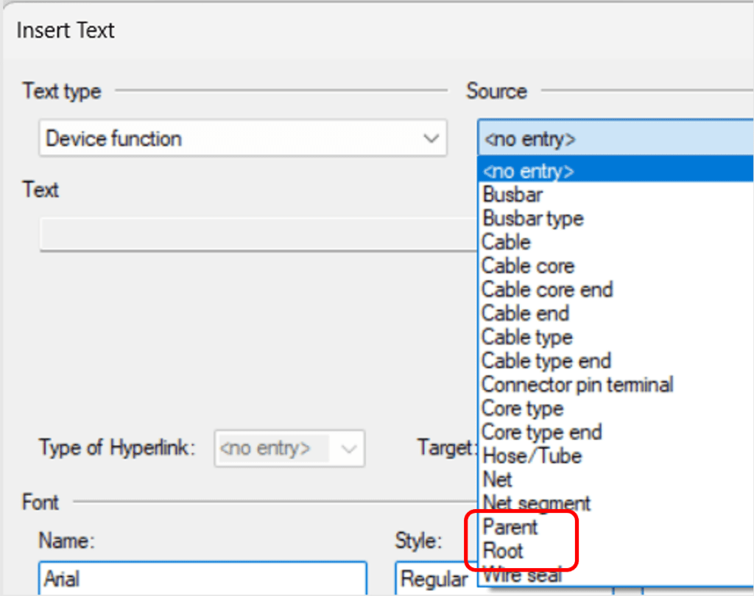Pick Cable core end from the list
This screenshot has width=754, height=596.
click(547, 289)
